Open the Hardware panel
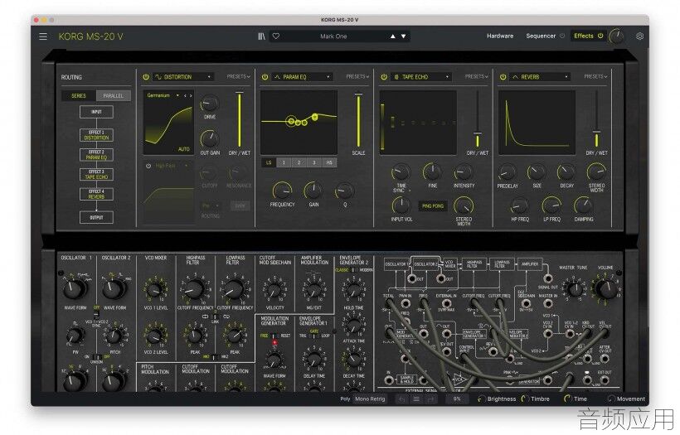Image resolution: width=680 pixels, height=435 pixels. [500, 36]
